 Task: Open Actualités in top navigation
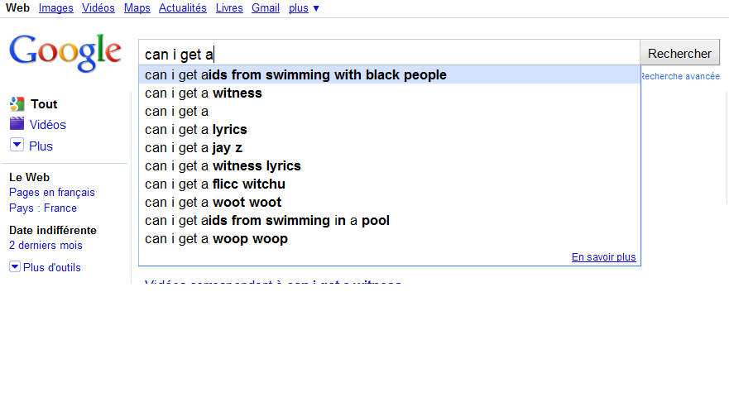[x=183, y=8]
